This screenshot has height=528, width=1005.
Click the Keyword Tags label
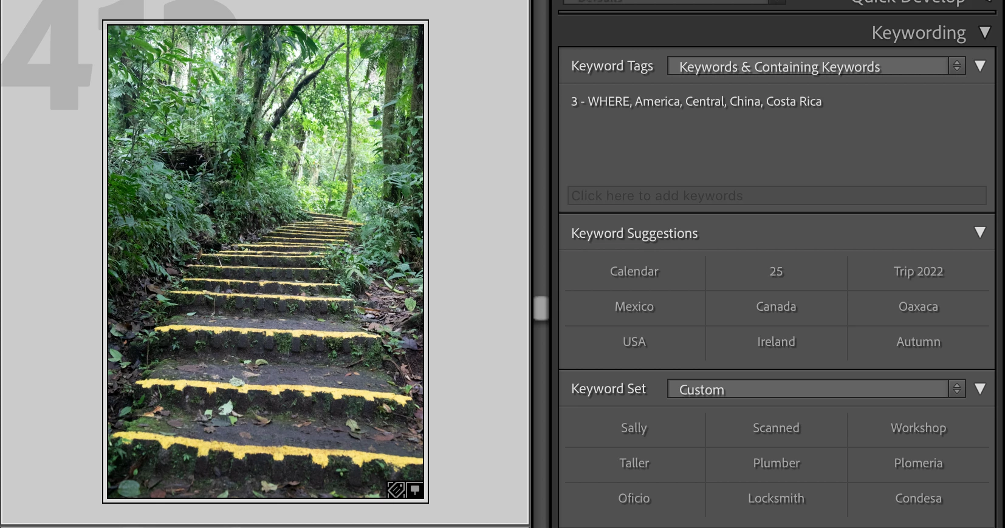[x=612, y=66]
